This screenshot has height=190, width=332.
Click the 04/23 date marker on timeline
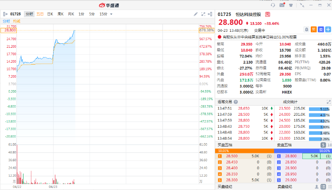[53, 187]
